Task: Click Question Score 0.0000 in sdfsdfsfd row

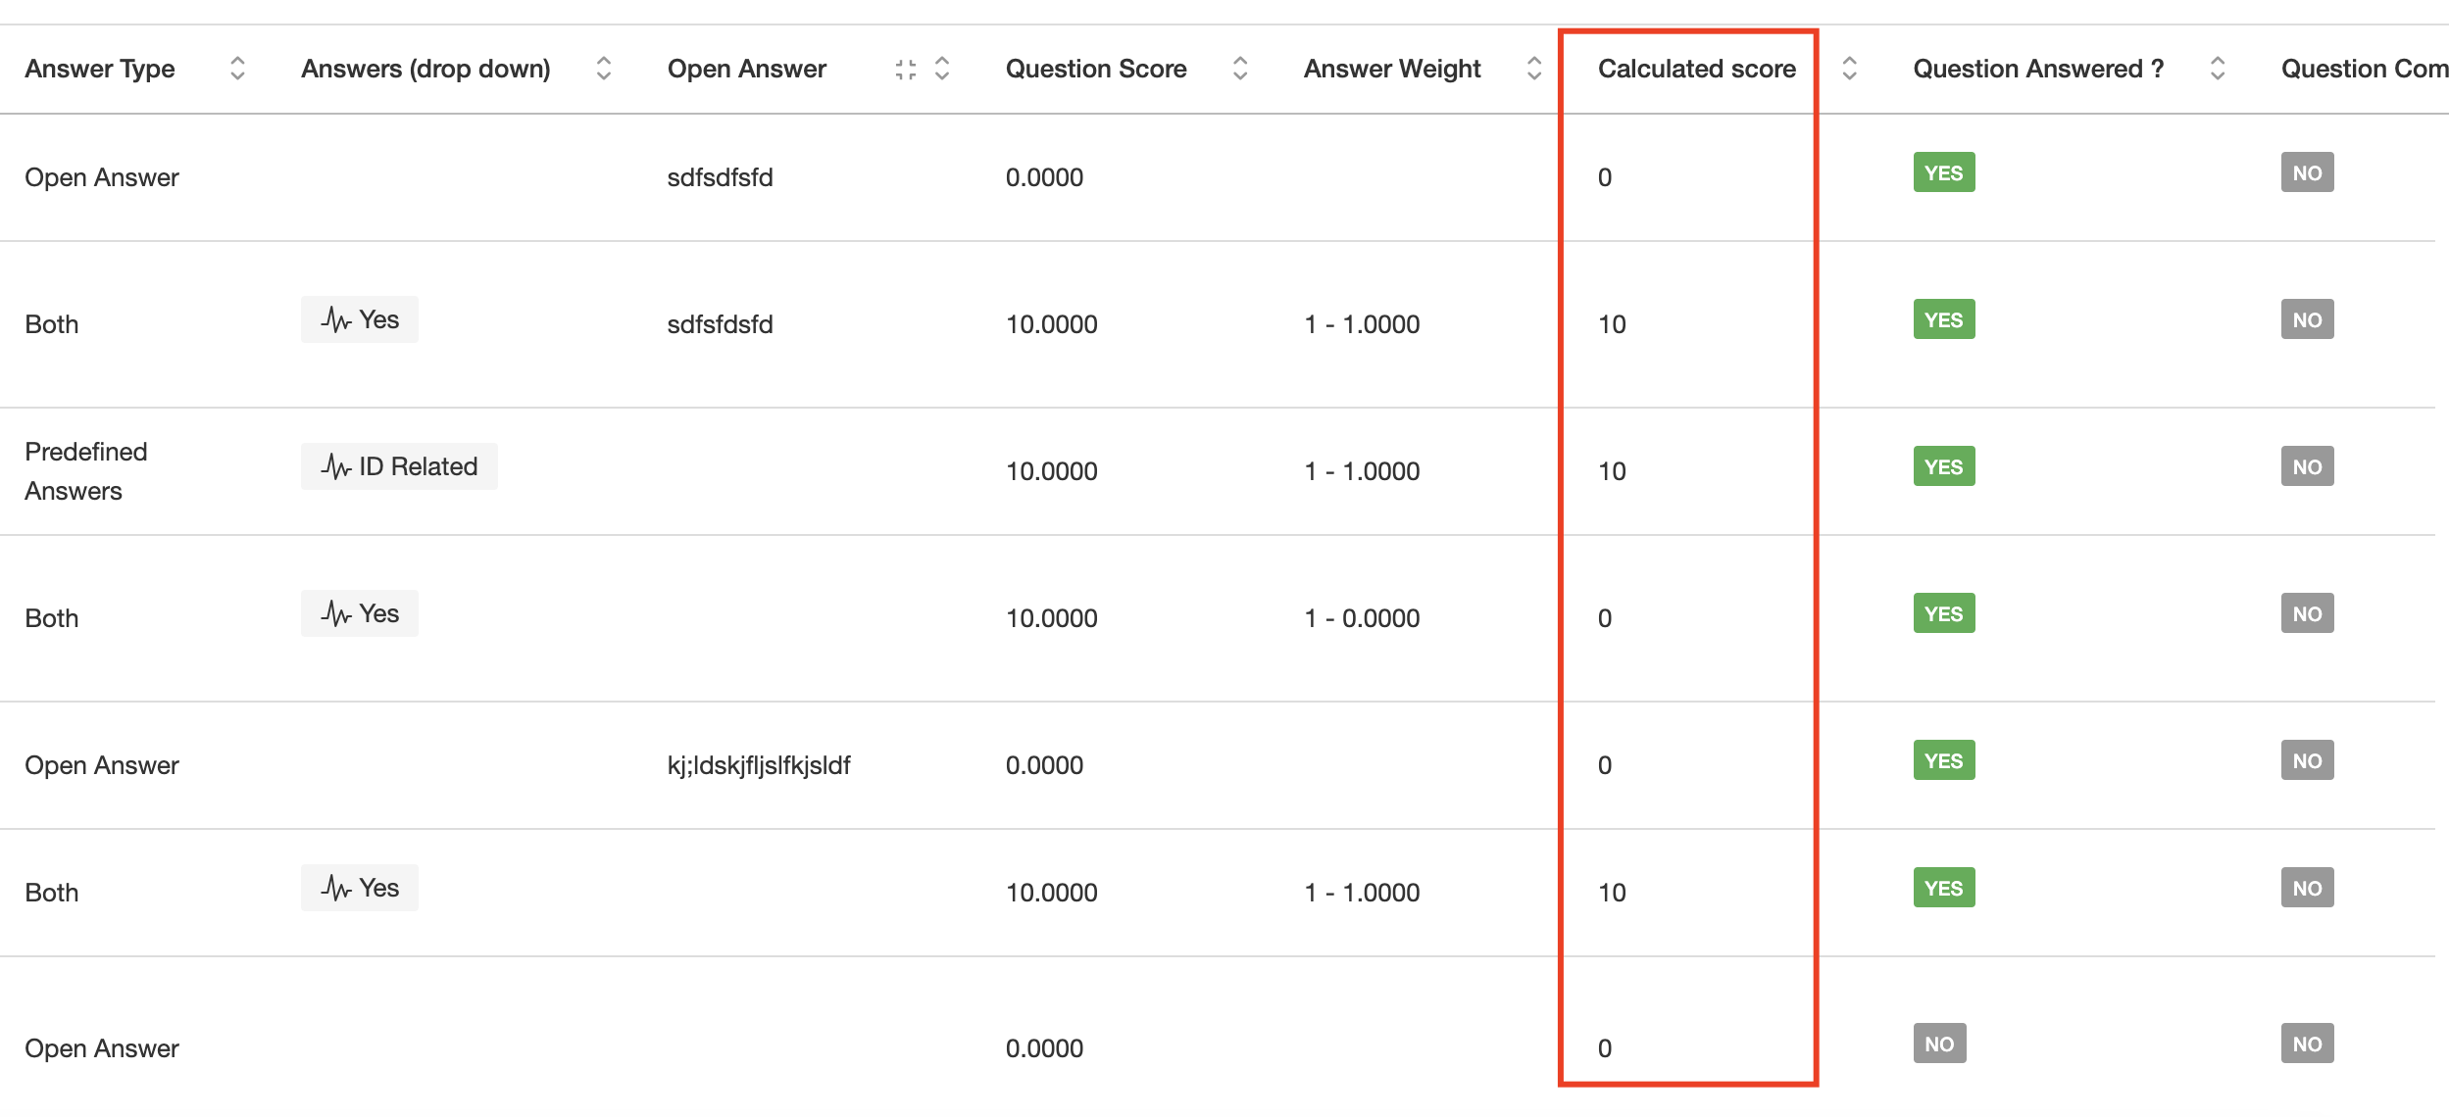Action: click(x=1044, y=177)
